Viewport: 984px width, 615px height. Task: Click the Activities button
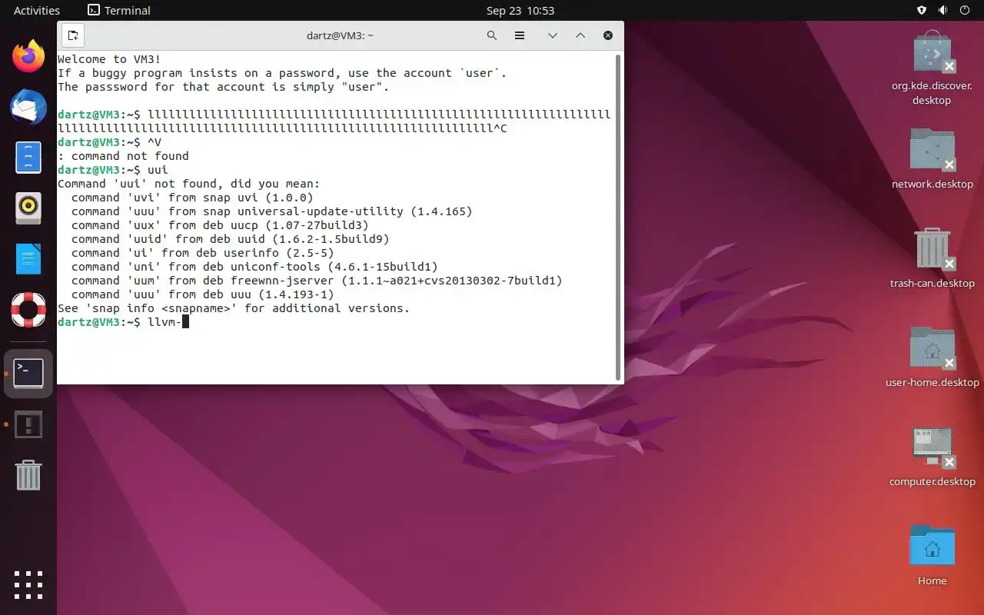point(37,11)
